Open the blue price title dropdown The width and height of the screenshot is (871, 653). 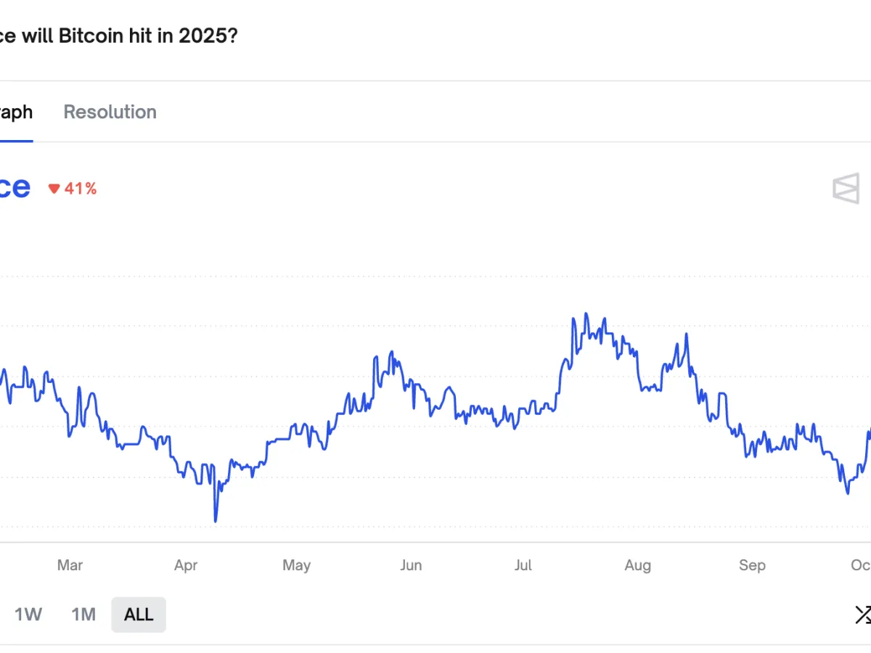click(15, 187)
